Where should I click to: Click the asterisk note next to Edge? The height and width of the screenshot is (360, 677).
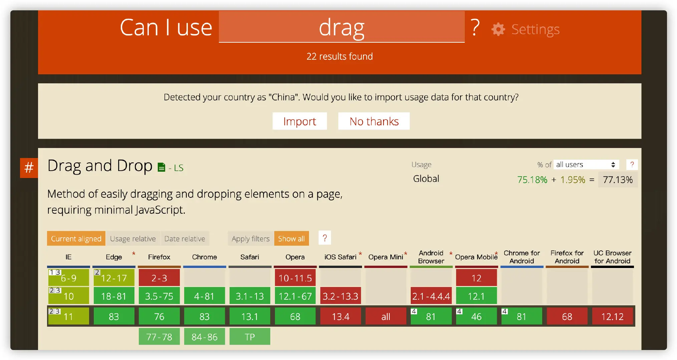[x=133, y=254]
